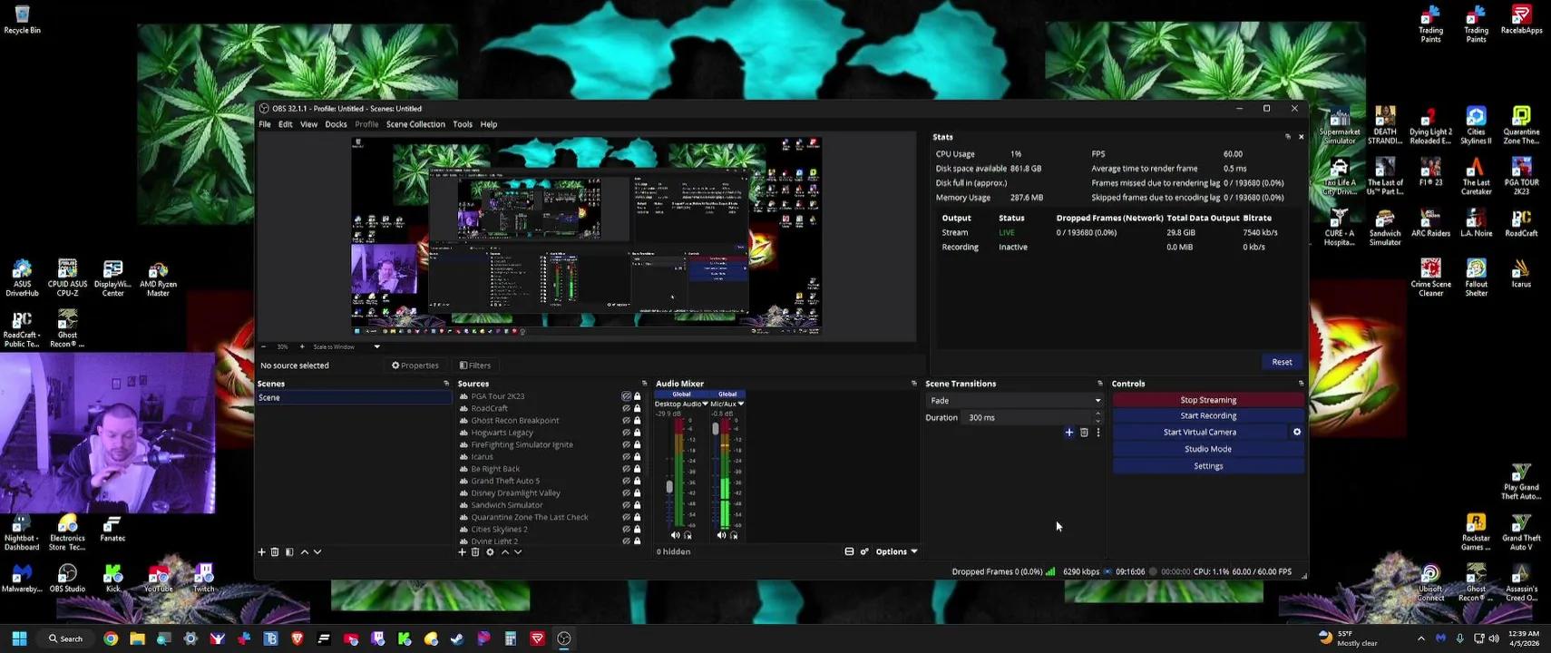This screenshot has height=653, width=1551.
Task: Mute the Mic/Aux speaker icon
Action: (721, 535)
